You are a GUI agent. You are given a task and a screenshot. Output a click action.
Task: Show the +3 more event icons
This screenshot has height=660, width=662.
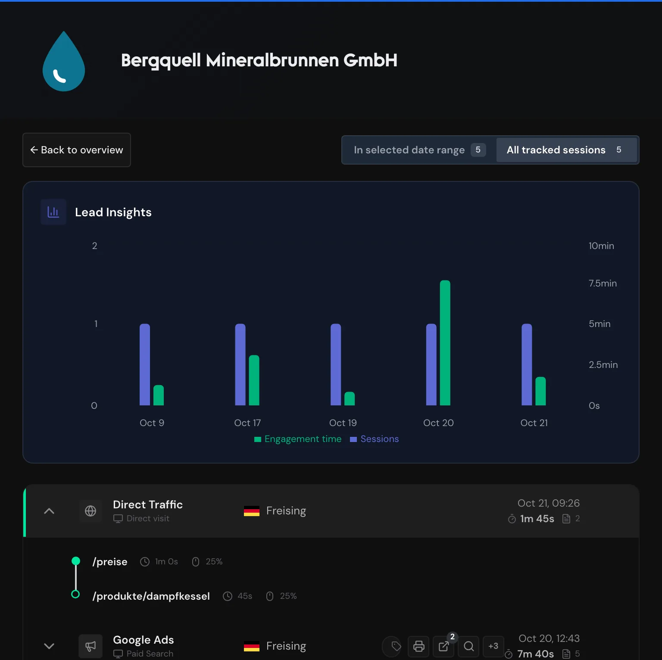[493, 646]
